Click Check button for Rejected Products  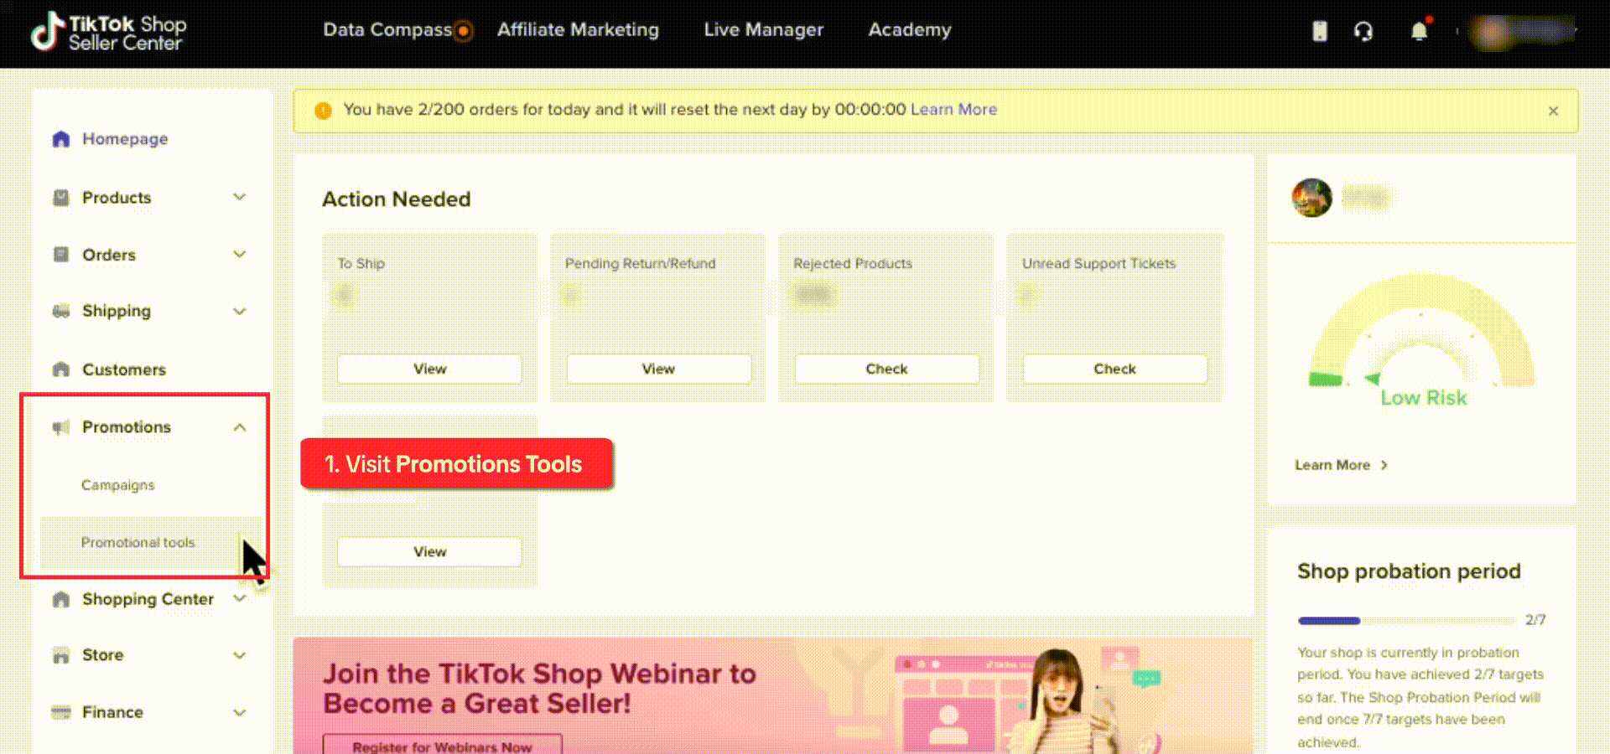[886, 369]
